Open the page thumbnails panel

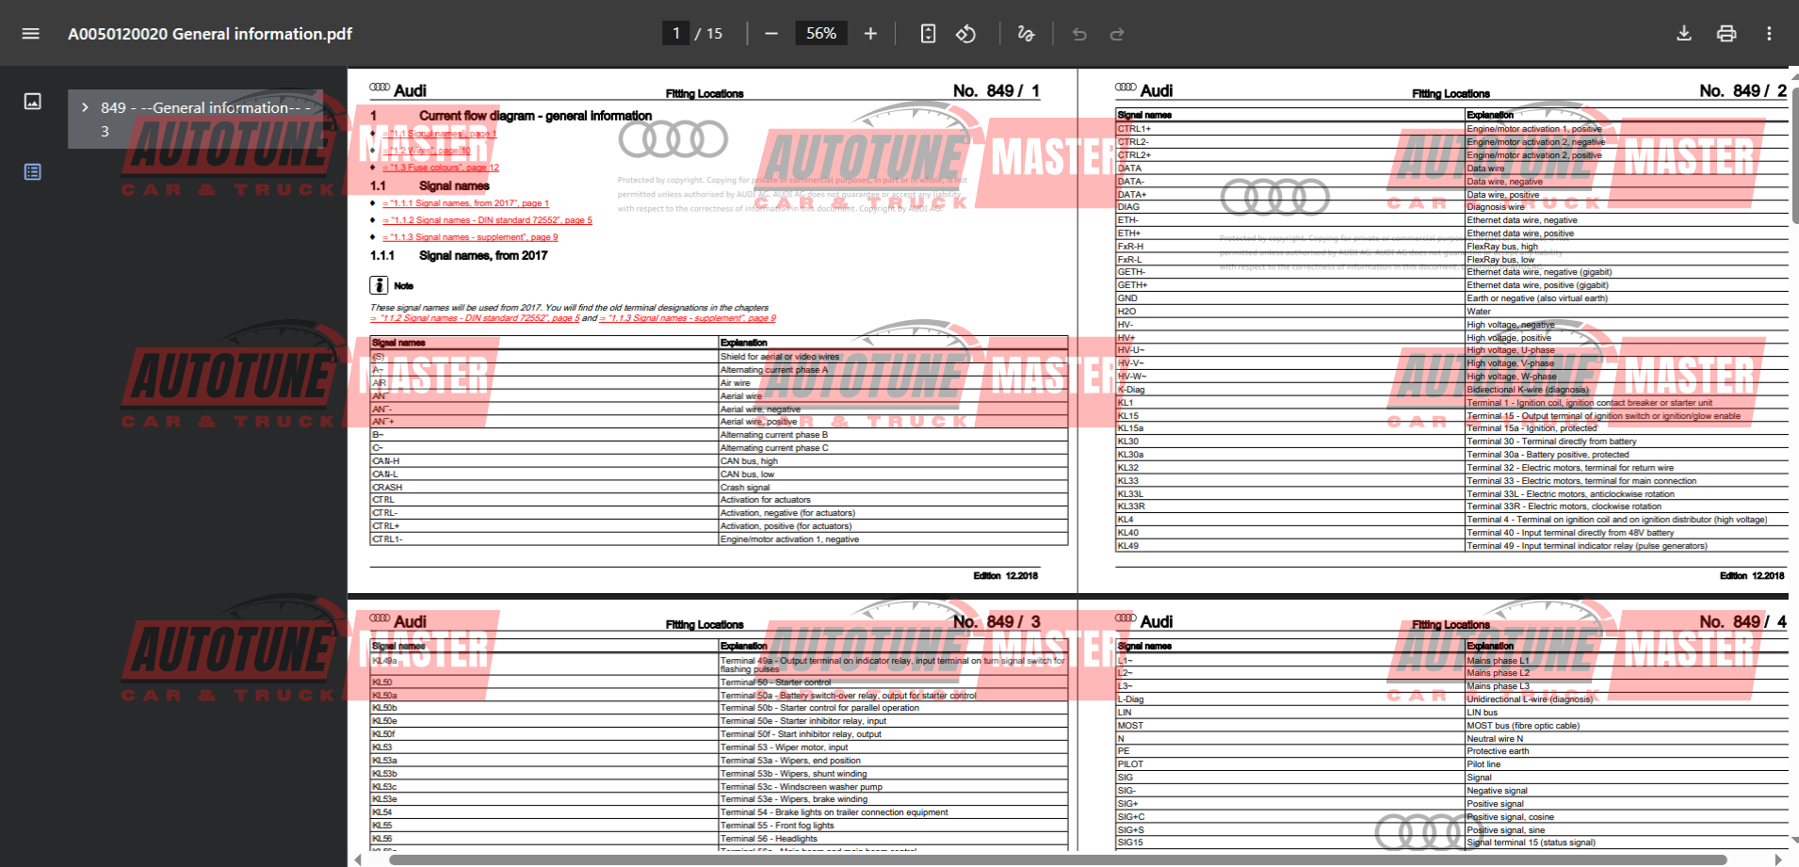[32, 101]
